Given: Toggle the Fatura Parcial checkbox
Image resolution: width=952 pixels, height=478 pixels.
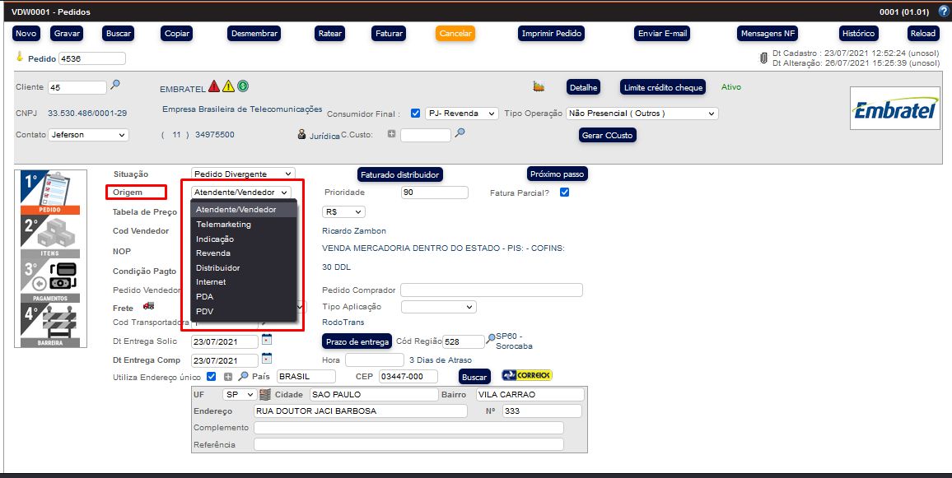Looking at the screenshot, I should [564, 193].
